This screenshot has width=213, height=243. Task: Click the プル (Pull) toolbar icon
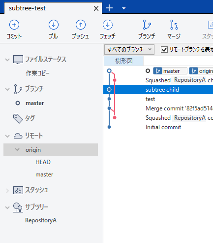54,25
